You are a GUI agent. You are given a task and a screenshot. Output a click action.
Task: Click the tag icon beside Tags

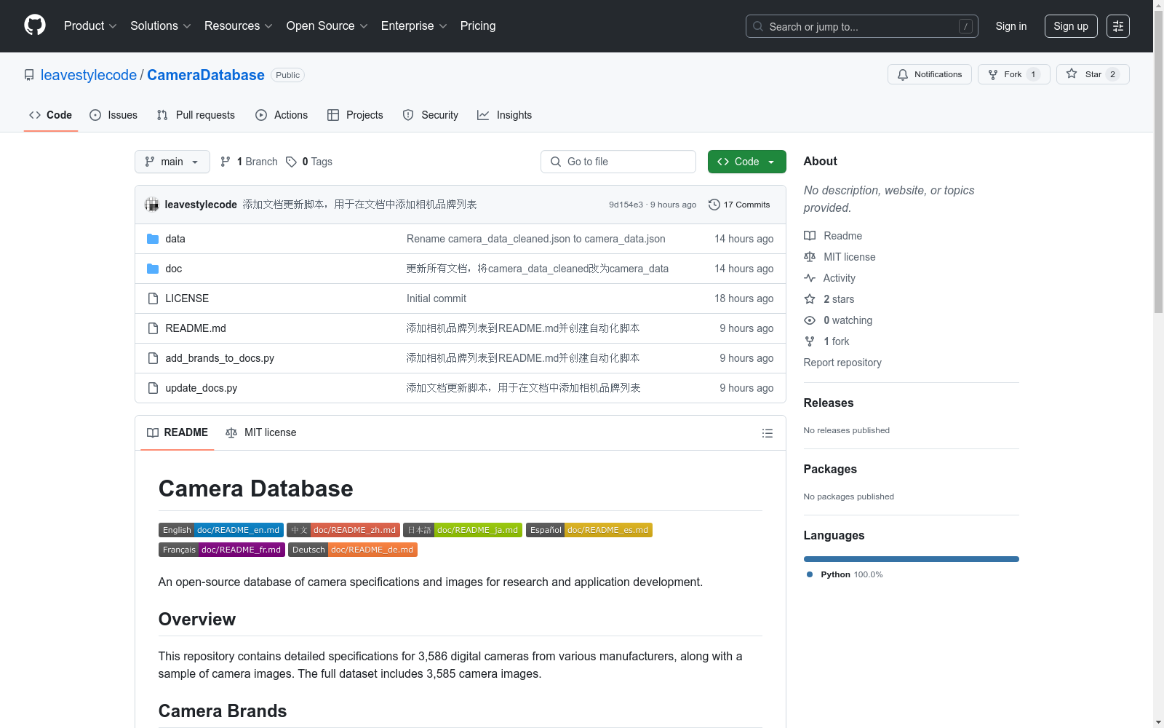(x=291, y=162)
